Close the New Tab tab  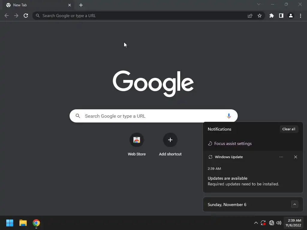pyautogui.click(x=70, y=5)
